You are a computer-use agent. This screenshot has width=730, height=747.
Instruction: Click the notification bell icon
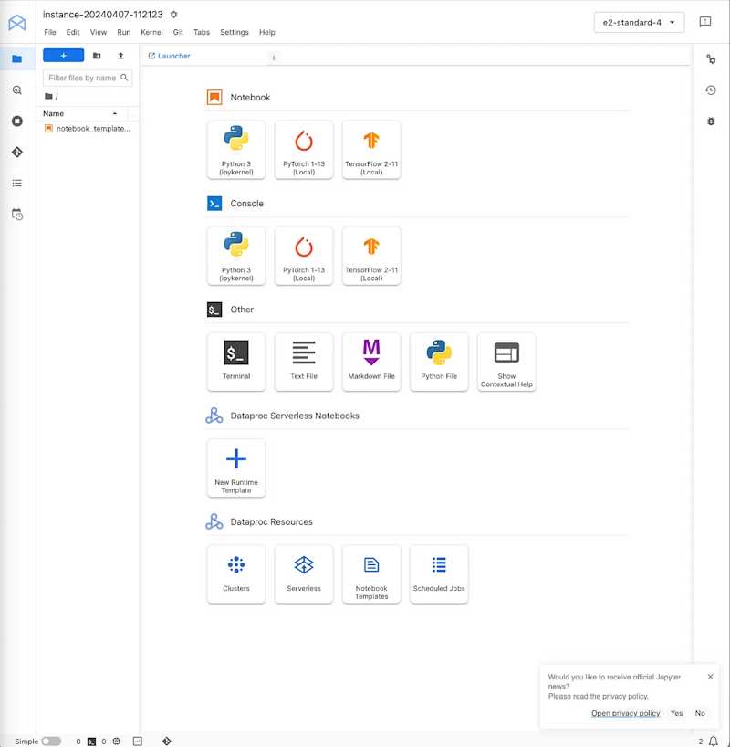click(714, 742)
